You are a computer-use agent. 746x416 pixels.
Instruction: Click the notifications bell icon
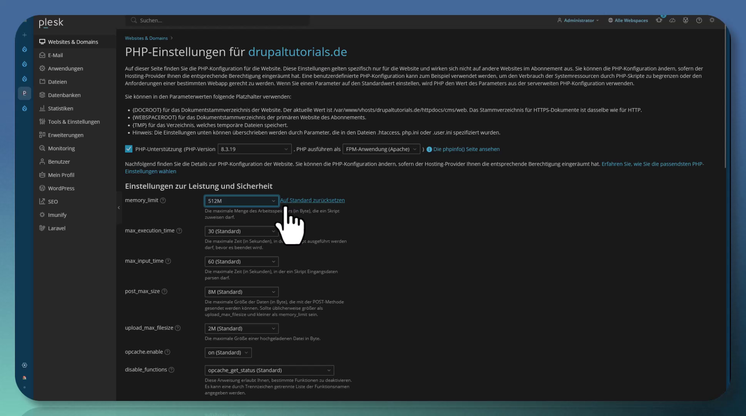tap(659, 20)
